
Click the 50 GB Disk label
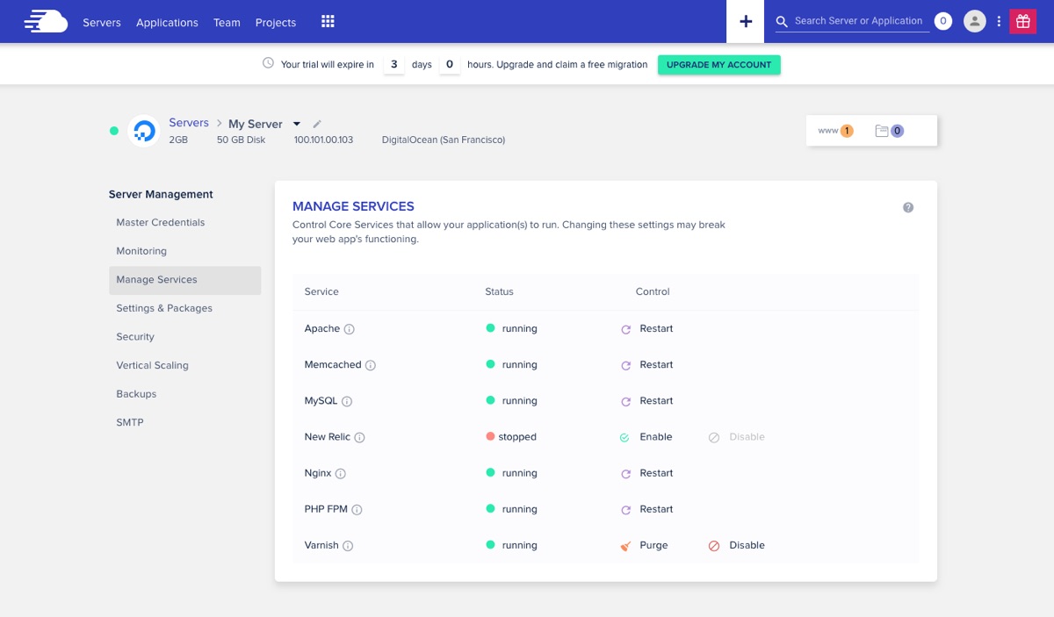pyautogui.click(x=241, y=140)
